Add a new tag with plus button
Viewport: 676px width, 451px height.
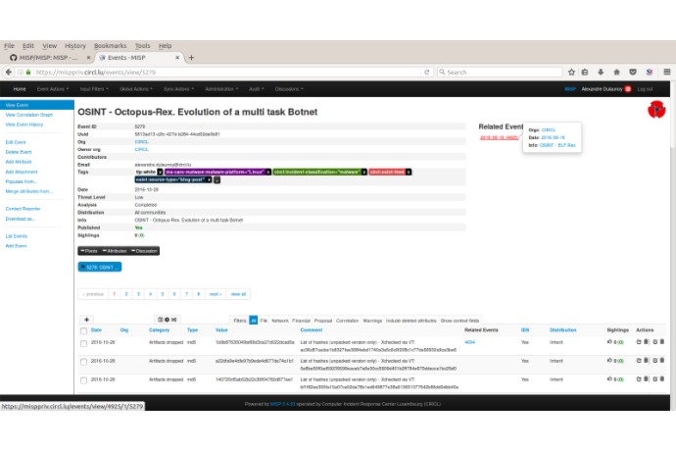click(x=217, y=180)
